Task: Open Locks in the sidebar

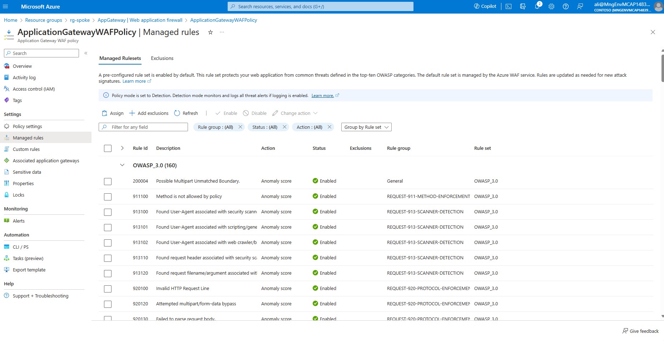Action: pyautogui.click(x=18, y=195)
